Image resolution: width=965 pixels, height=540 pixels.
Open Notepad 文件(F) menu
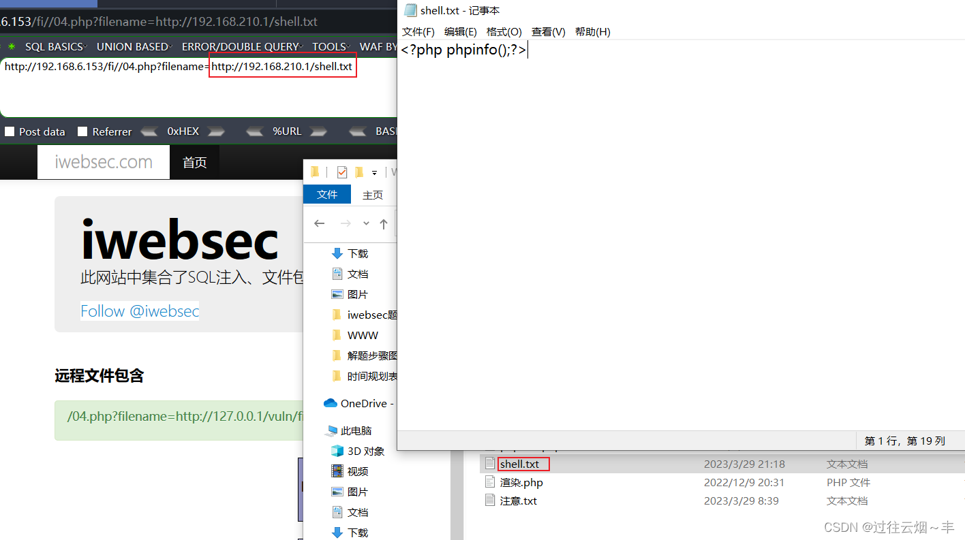[x=418, y=32]
